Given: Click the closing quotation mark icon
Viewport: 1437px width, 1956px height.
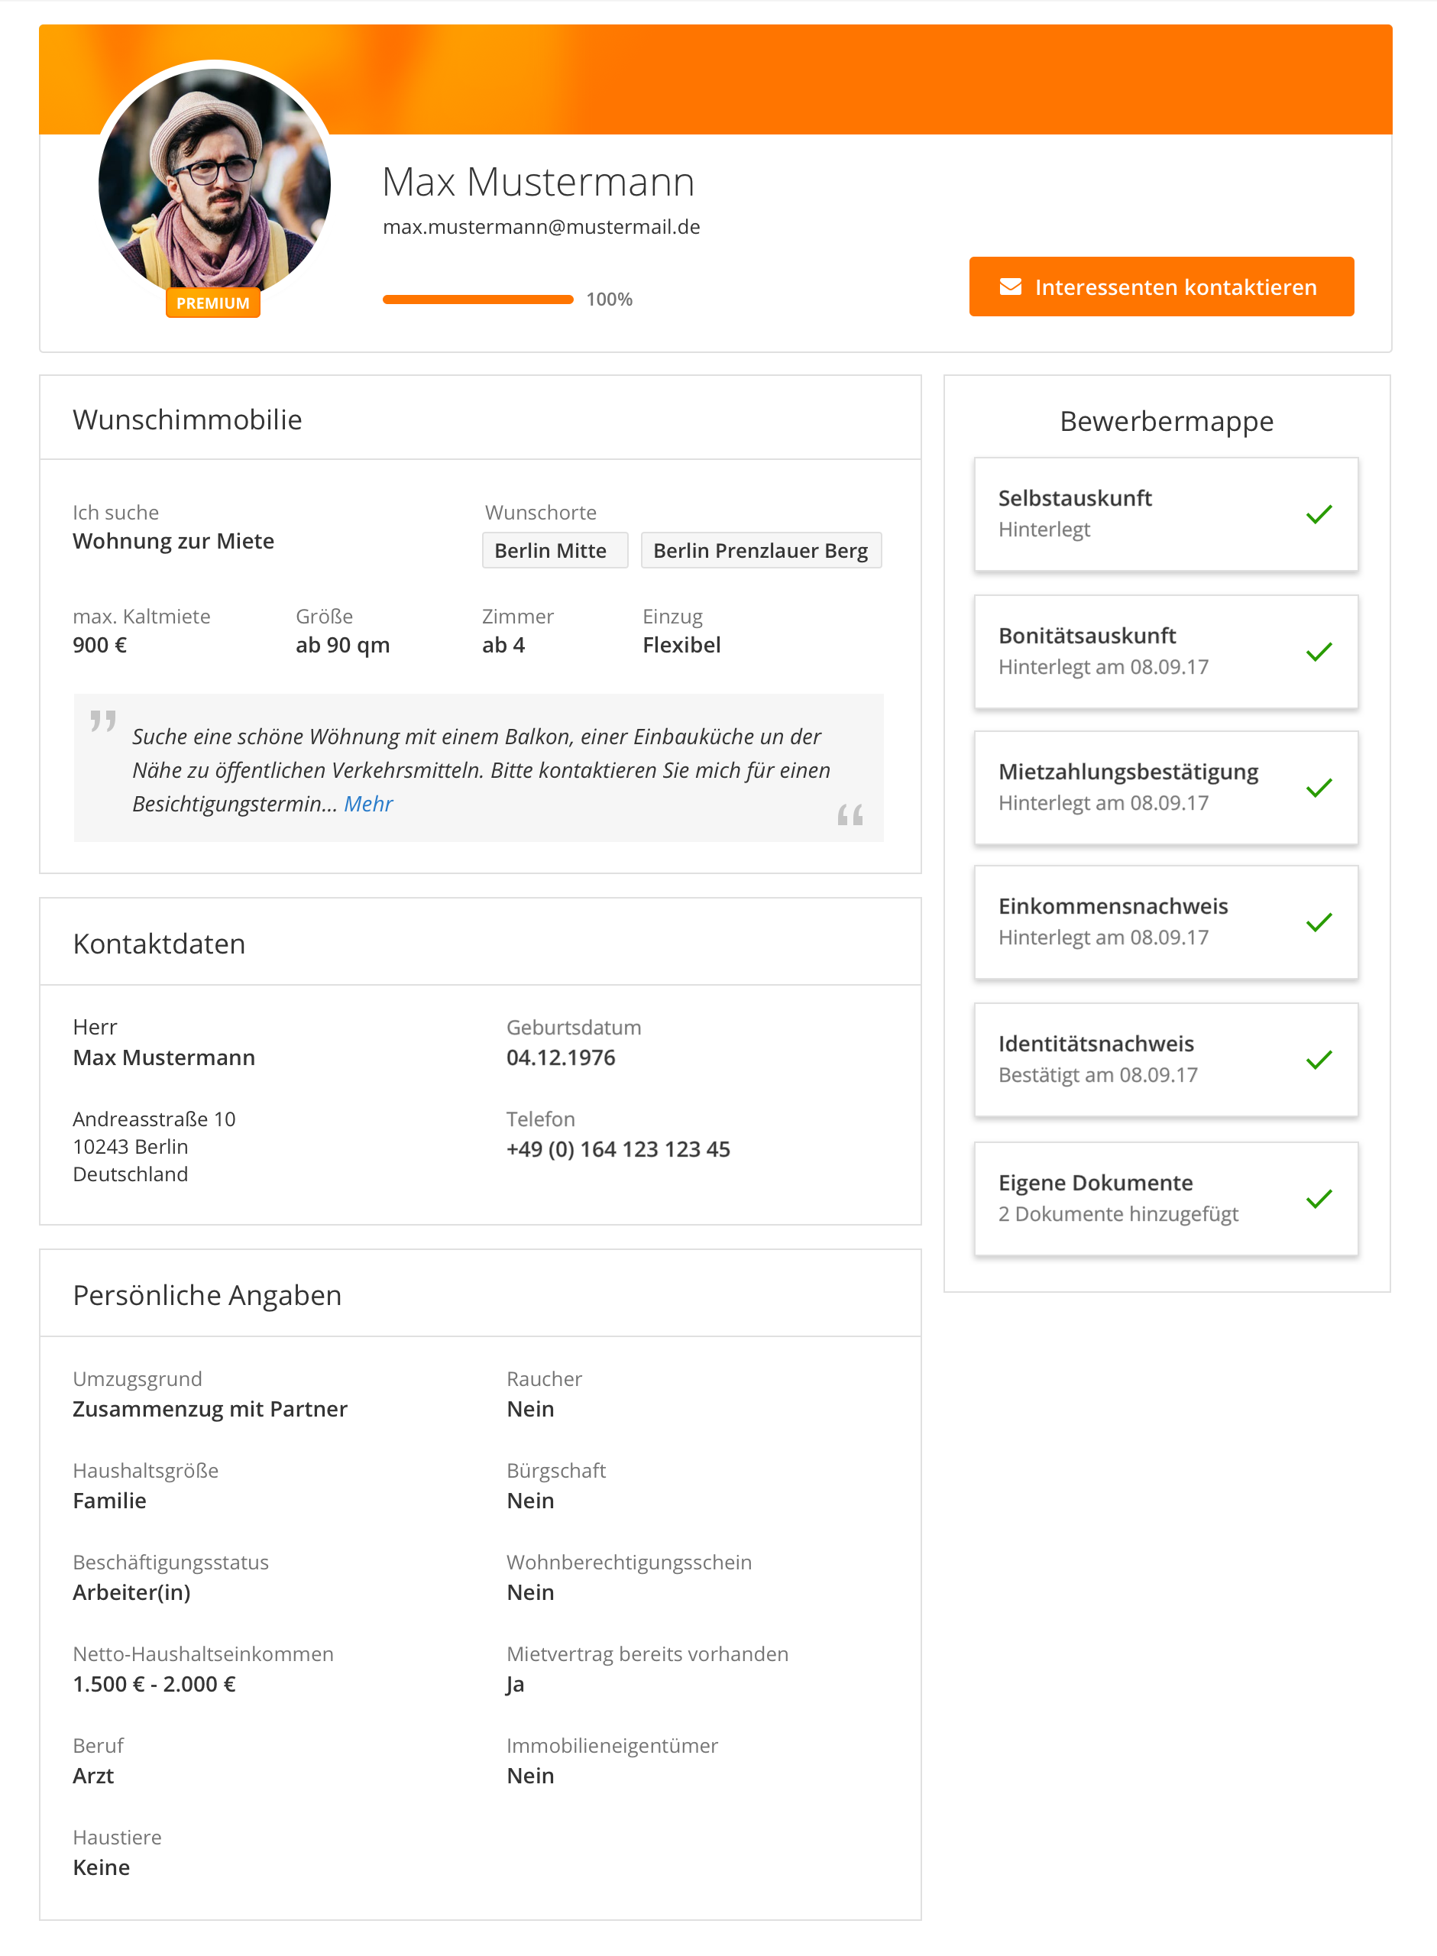Looking at the screenshot, I should point(850,815).
